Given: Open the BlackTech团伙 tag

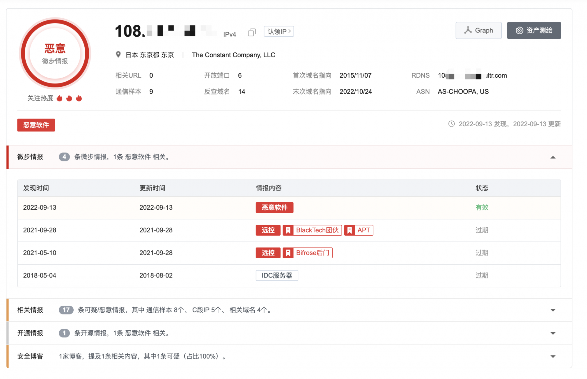Looking at the screenshot, I should [x=312, y=230].
